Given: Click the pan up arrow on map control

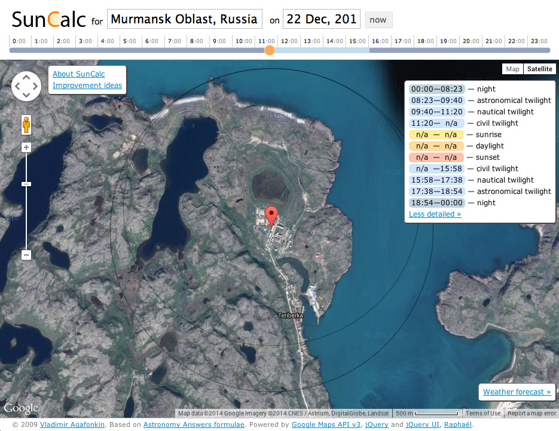Looking at the screenshot, I should [26, 77].
